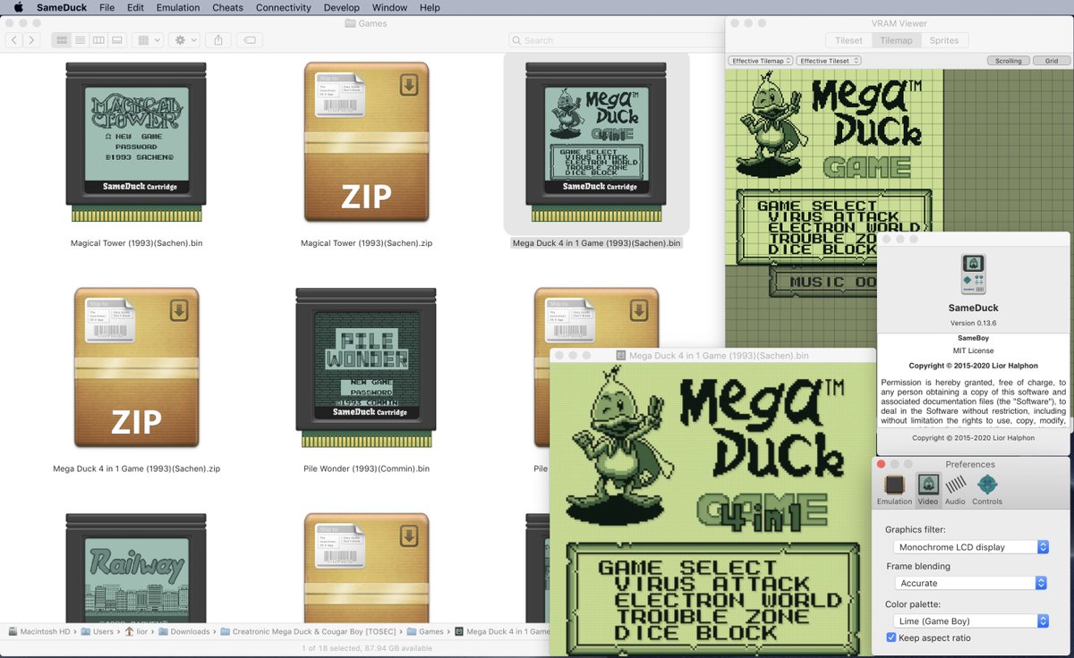Click Downloads folder in path bar
Image resolution: width=1074 pixels, height=658 pixels.
[186, 631]
